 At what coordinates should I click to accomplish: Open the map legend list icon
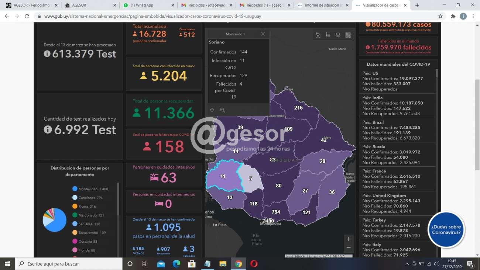pos(328,35)
